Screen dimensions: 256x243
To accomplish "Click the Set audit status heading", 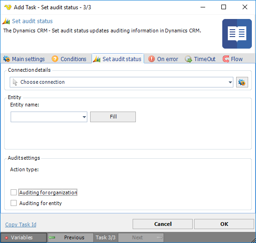I will 32,21.
